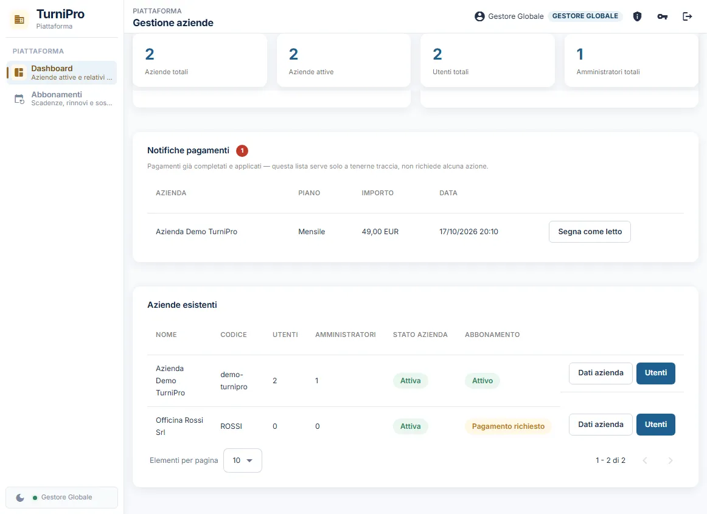This screenshot has width=707, height=514.
Task: Click the IMPORTO column header
Action: [x=377, y=193]
